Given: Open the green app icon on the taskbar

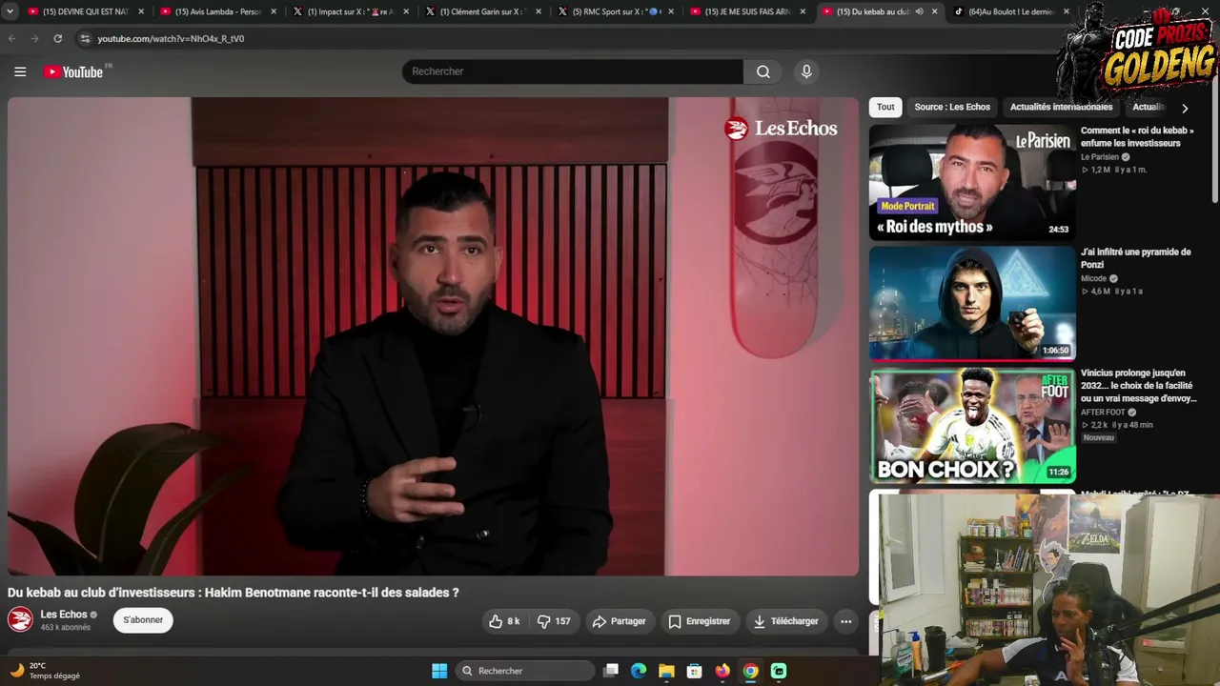Looking at the screenshot, I should (x=779, y=671).
